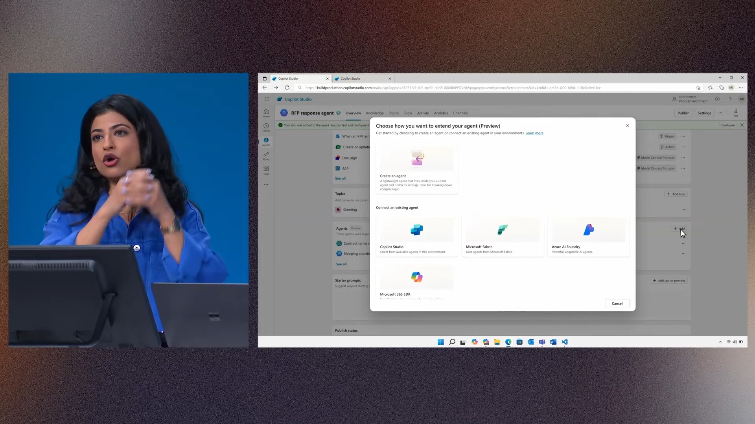
Task: Open more options for the Greeting topic
Action: tap(685, 210)
